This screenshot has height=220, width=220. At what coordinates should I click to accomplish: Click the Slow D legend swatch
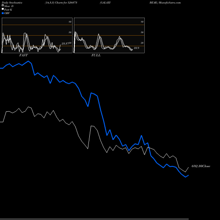point(3,5)
